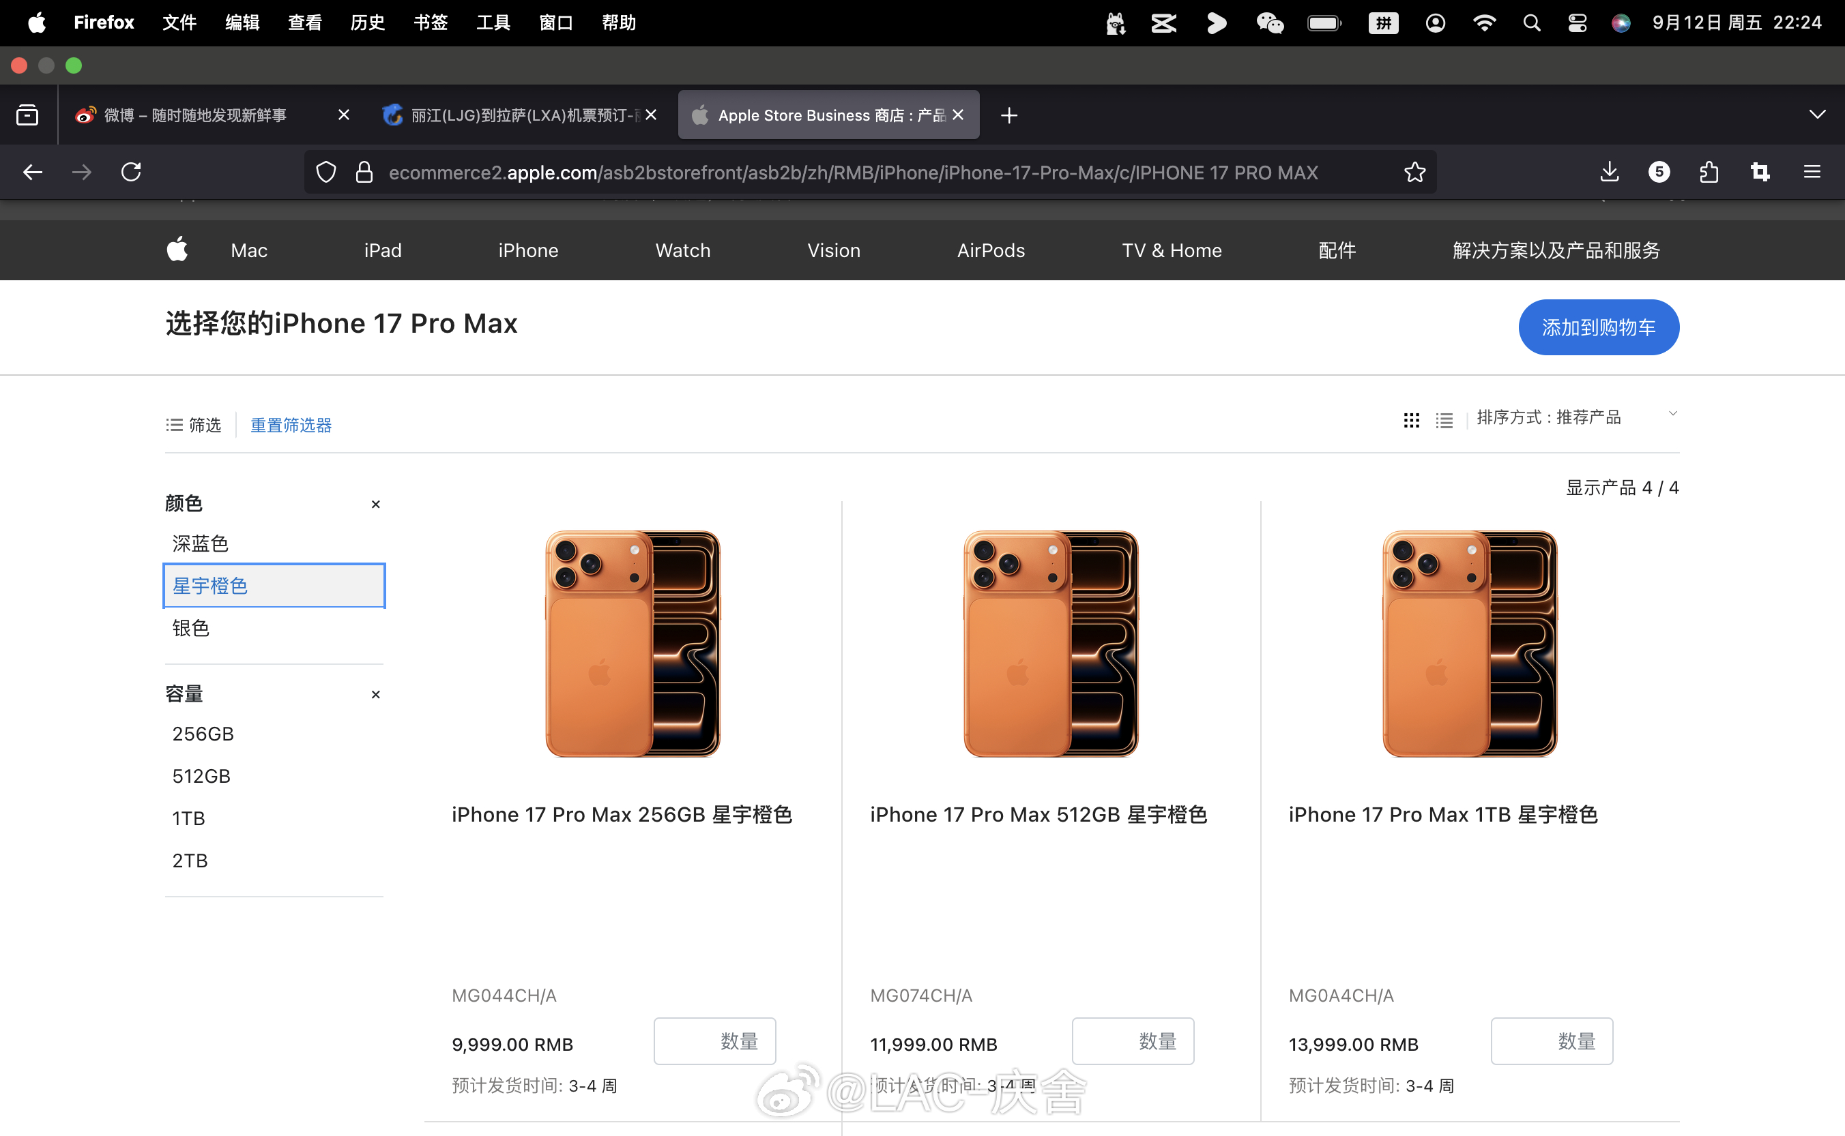Click the crop screenshot toolbar icon
Viewport: 1845px width, 1136px height.
(x=1760, y=172)
